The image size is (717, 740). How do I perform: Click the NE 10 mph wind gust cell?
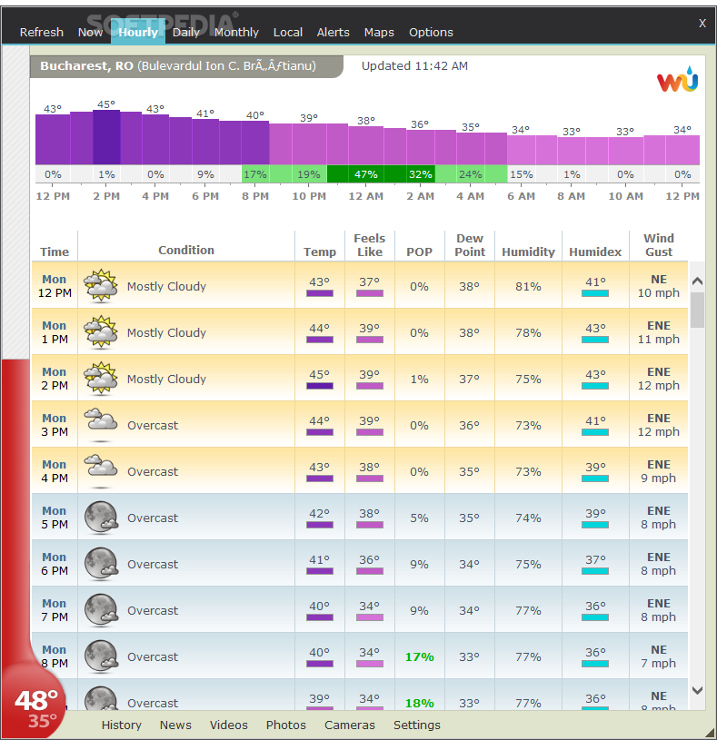point(659,286)
